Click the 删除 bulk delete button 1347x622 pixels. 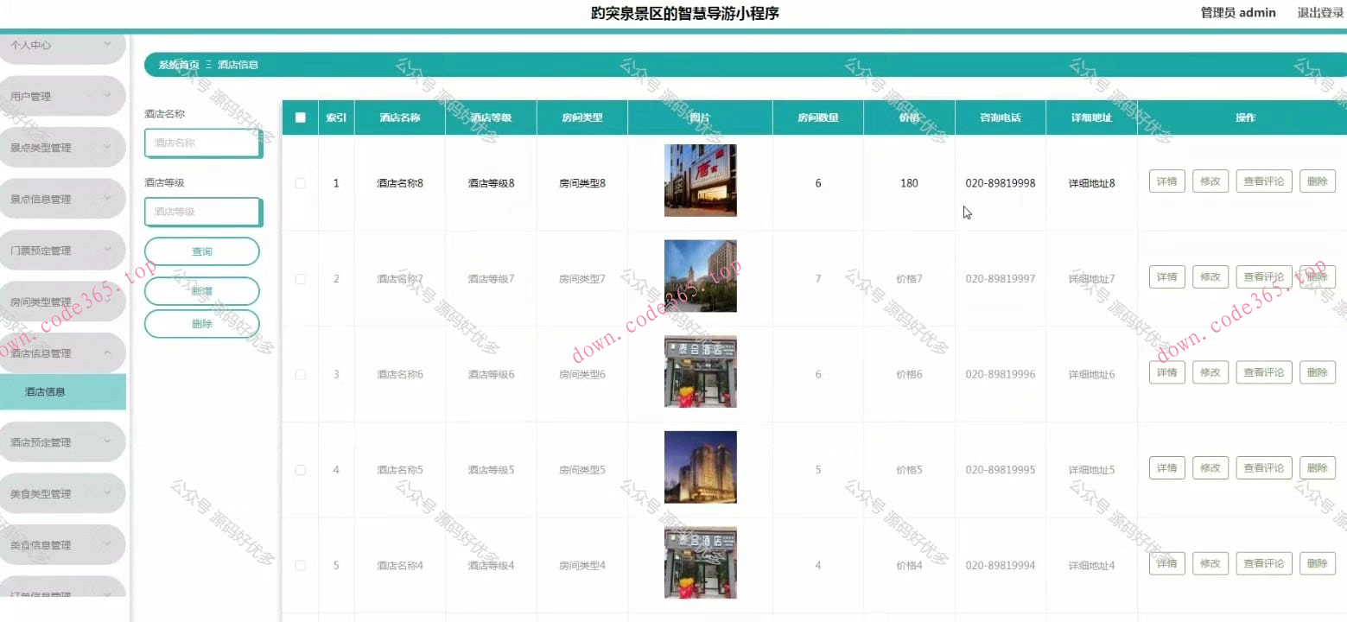coord(203,323)
